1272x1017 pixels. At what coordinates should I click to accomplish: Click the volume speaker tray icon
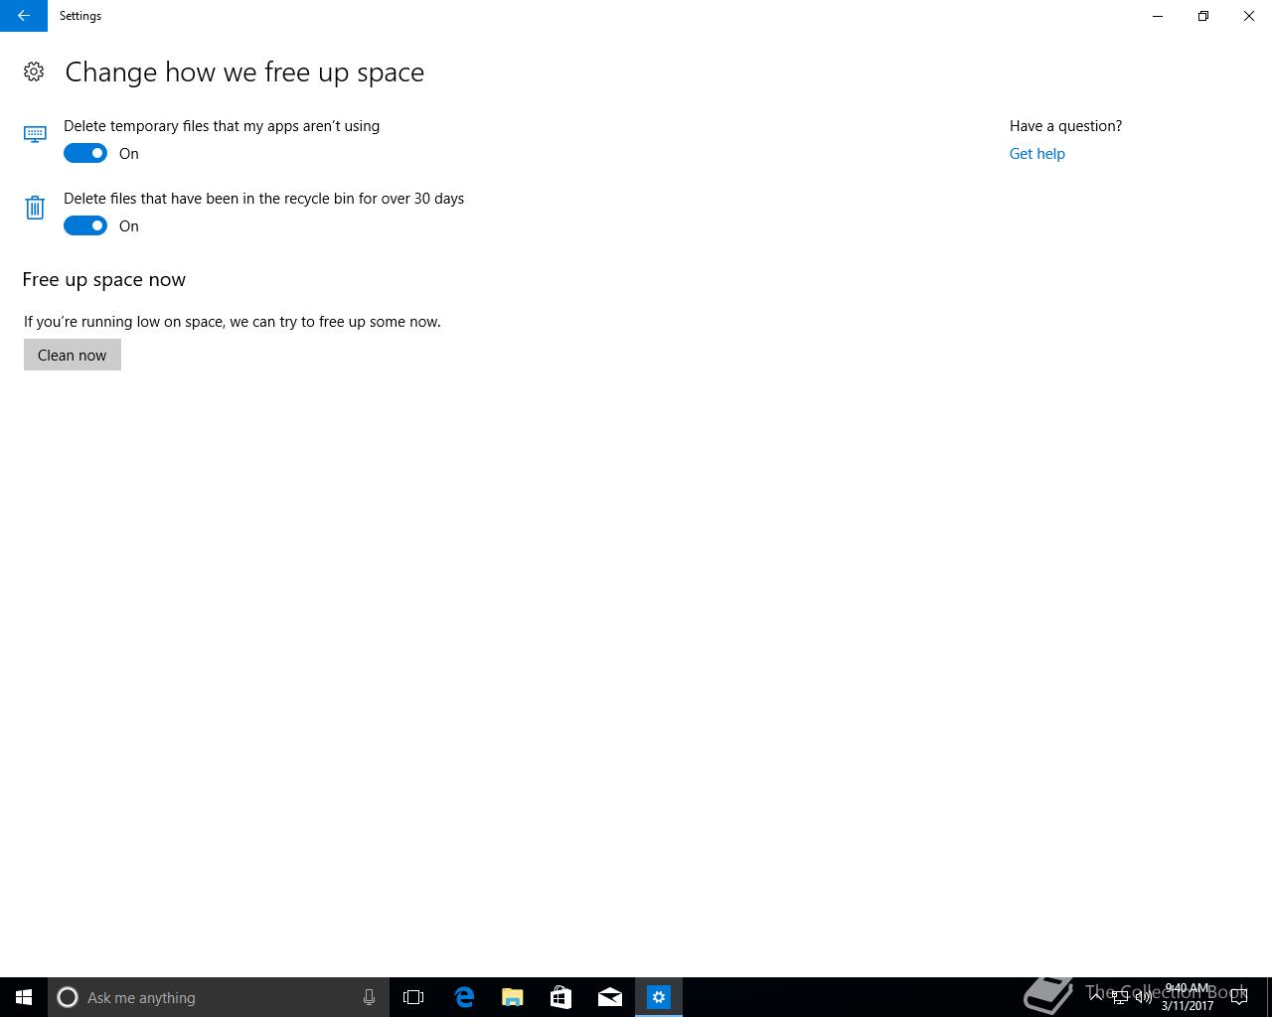click(x=1144, y=997)
